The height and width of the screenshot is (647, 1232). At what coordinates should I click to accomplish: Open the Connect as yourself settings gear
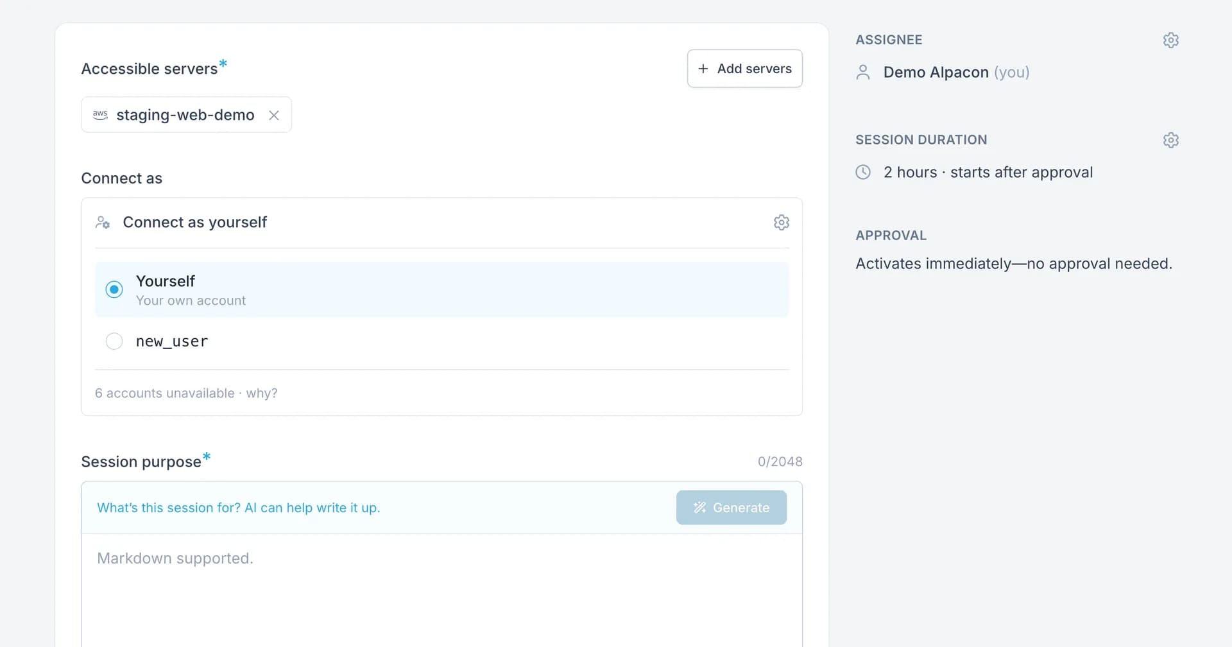[x=781, y=222]
